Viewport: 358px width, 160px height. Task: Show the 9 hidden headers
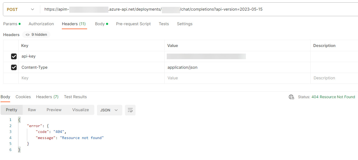click(36, 34)
